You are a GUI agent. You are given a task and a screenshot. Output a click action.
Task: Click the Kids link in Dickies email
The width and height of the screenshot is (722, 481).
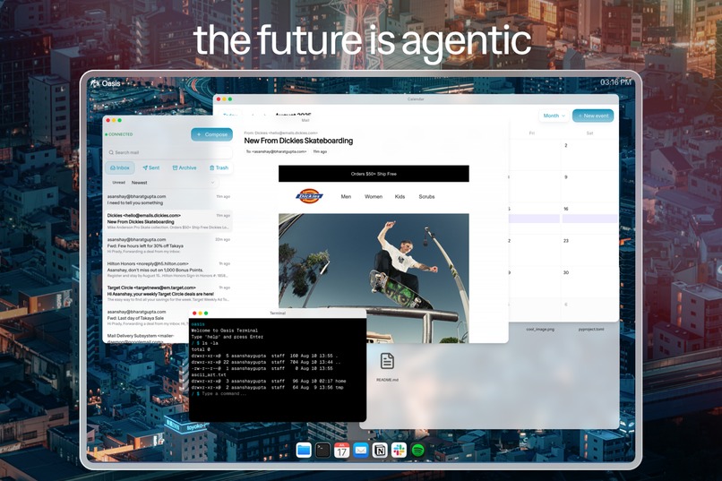[x=400, y=196]
